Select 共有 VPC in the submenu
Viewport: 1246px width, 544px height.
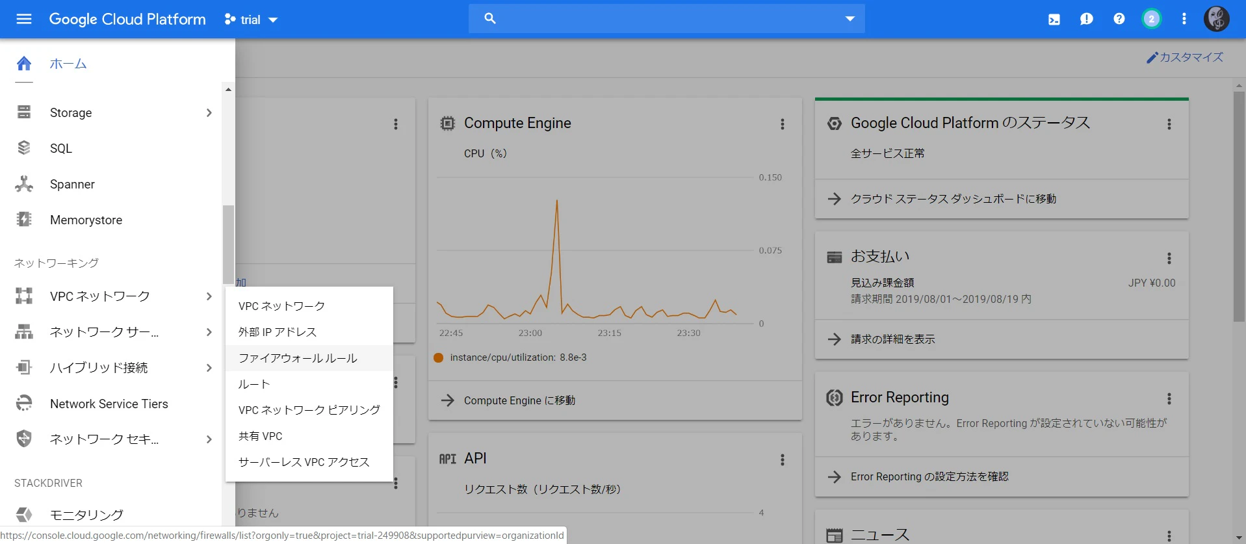[309, 435]
